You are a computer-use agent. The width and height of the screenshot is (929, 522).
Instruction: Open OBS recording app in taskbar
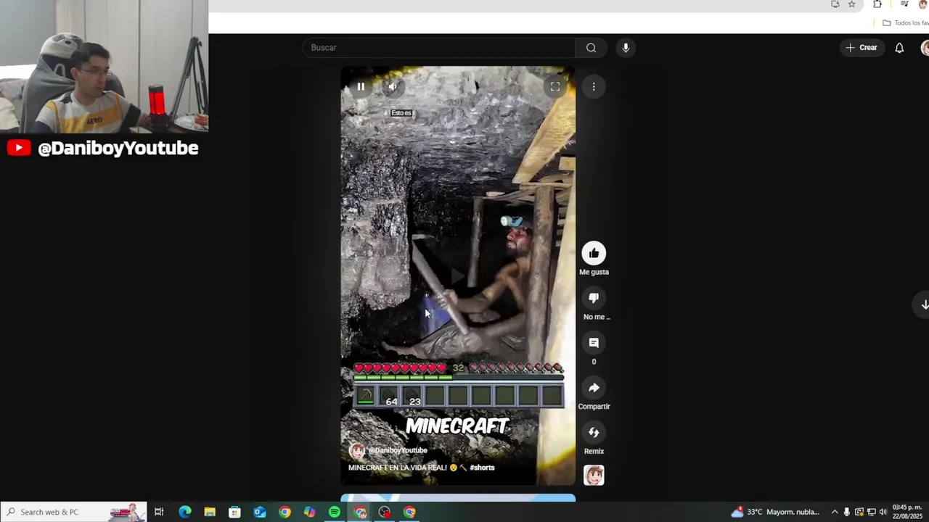[385, 512]
